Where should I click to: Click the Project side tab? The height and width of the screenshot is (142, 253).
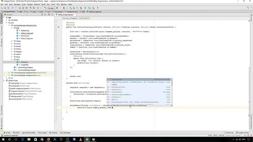point(2,19)
